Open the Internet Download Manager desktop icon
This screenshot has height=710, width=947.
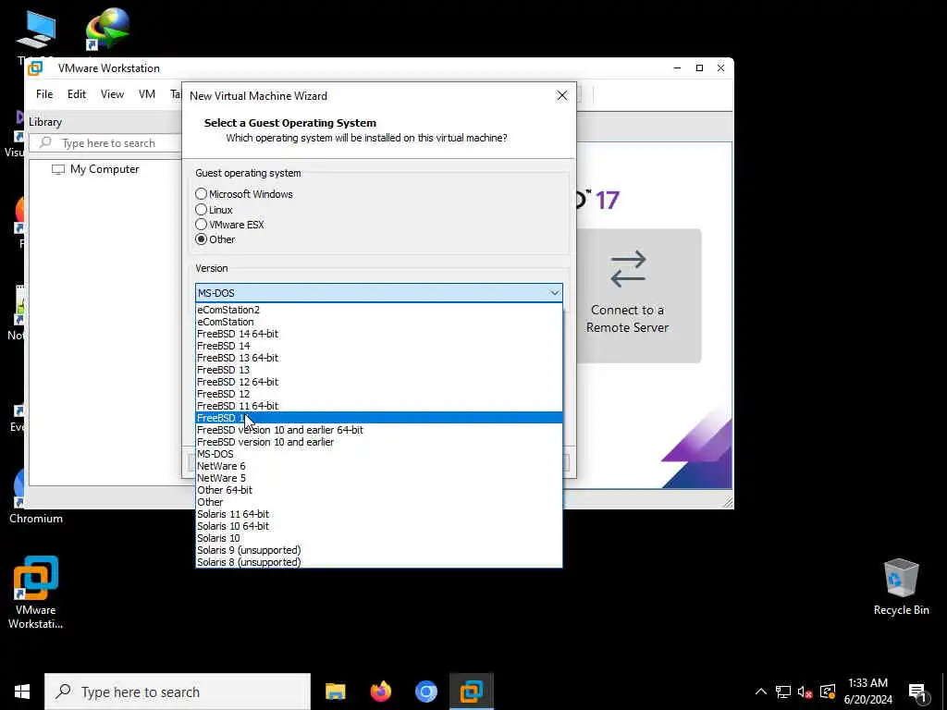click(x=107, y=29)
